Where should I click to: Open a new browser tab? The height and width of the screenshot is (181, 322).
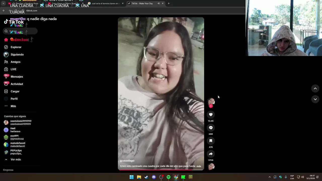pos(169,4)
